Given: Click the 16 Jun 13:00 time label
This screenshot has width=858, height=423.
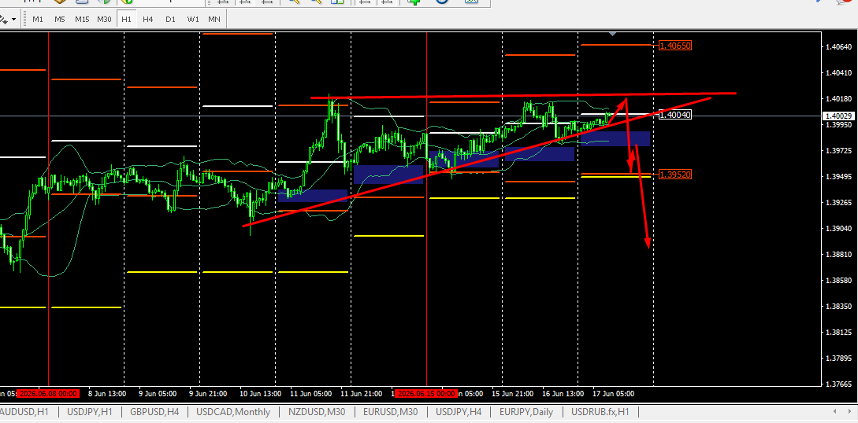Looking at the screenshot, I should [564, 394].
